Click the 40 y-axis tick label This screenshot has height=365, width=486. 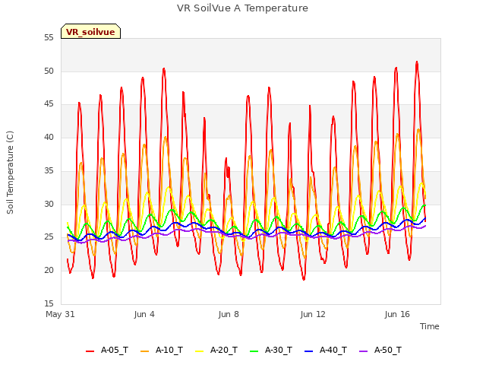(49, 137)
